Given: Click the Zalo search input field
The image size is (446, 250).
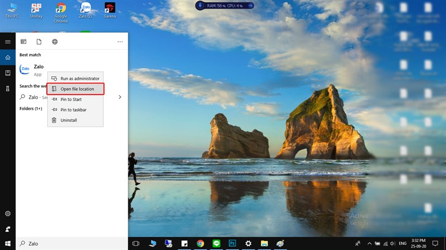Looking at the screenshot, I should (x=72, y=243).
